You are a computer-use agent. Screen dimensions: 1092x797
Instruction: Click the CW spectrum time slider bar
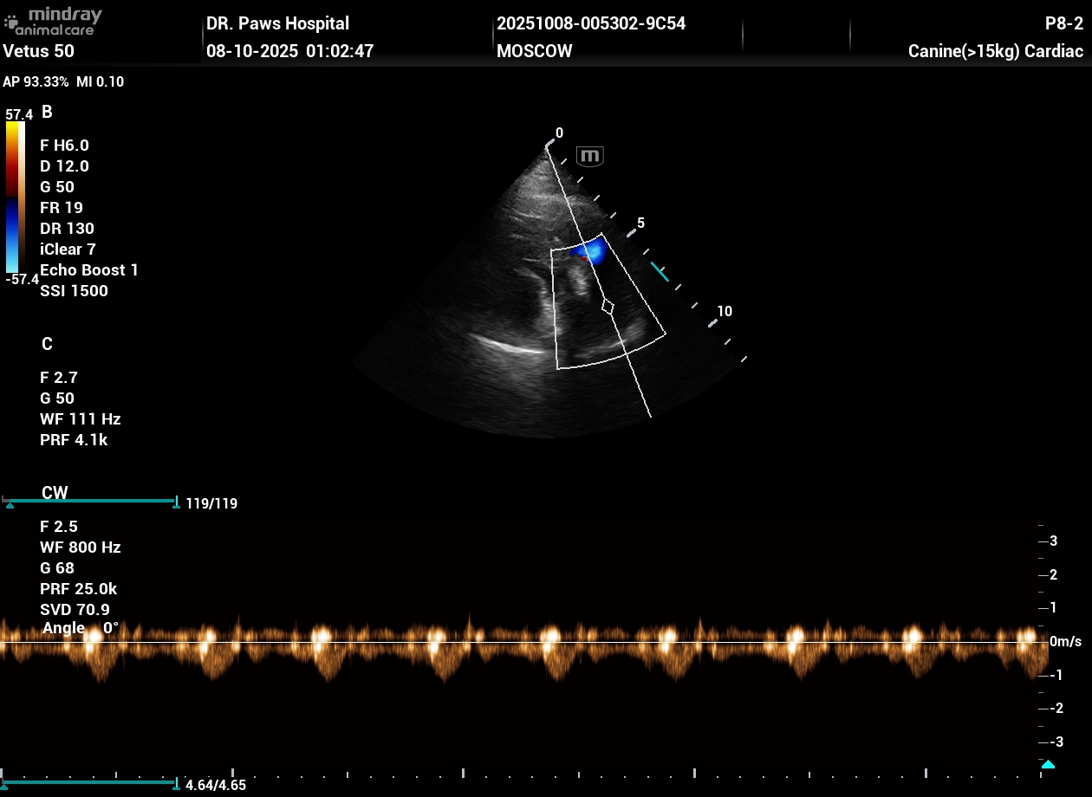[x=89, y=783]
